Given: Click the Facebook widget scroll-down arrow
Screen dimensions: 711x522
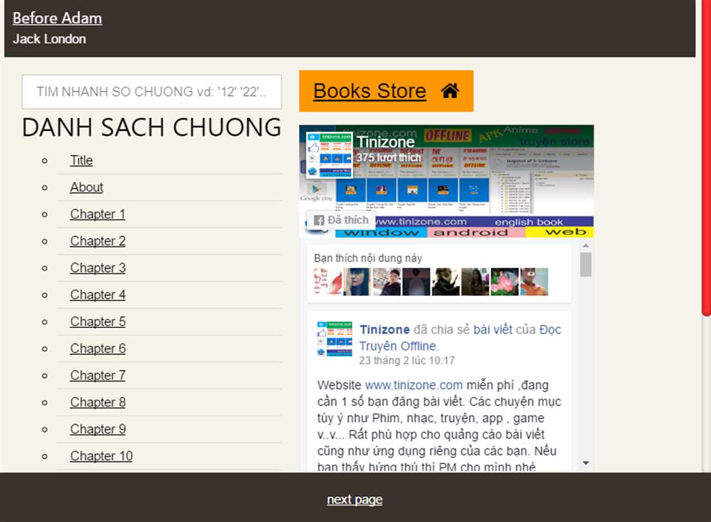Looking at the screenshot, I should coord(586,463).
